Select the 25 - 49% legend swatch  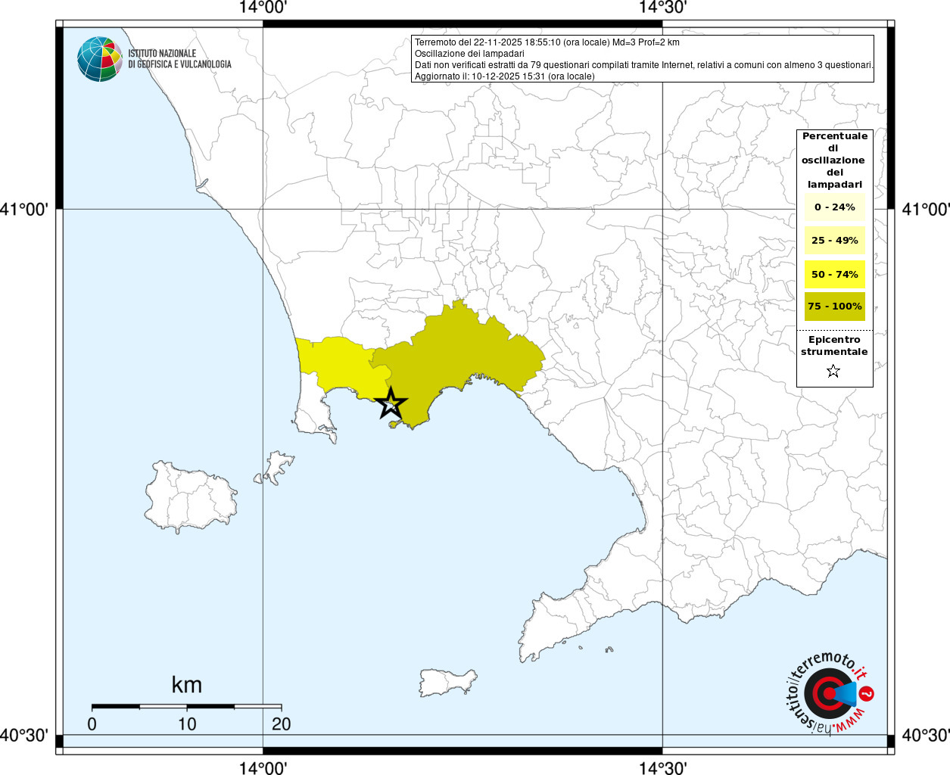[x=834, y=240]
